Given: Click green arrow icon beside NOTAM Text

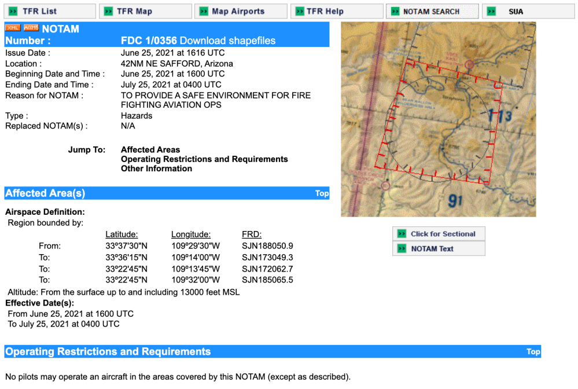Looking at the screenshot, I should click(x=402, y=249).
